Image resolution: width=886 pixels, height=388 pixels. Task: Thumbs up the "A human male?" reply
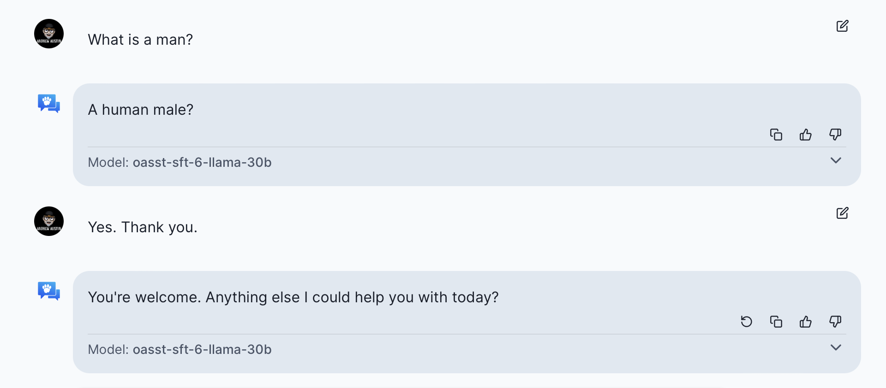pyautogui.click(x=806, y=135)
